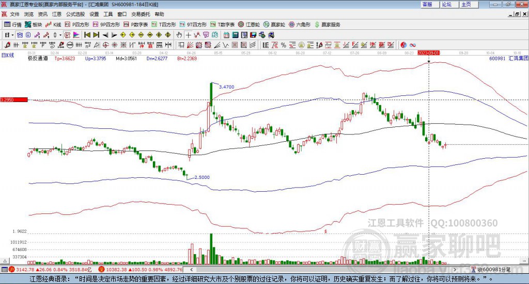The image size is (529, 284).
Task: Click the 收600981分笔 status indicator
Action: (x=491, y=270)
